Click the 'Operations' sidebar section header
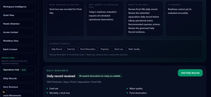The image size is (211, 97). pos(8,58)
